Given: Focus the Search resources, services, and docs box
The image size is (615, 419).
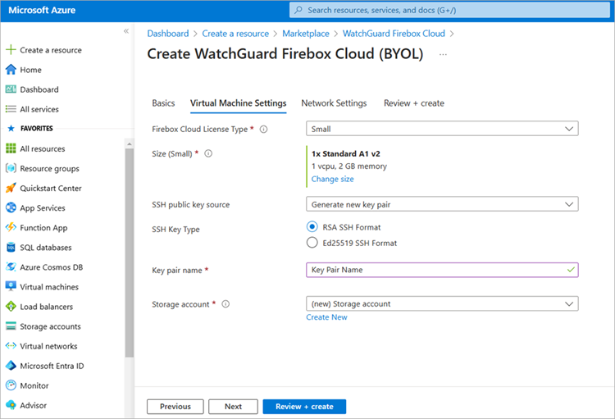Looking at the screenshot, I should point(449,10).
